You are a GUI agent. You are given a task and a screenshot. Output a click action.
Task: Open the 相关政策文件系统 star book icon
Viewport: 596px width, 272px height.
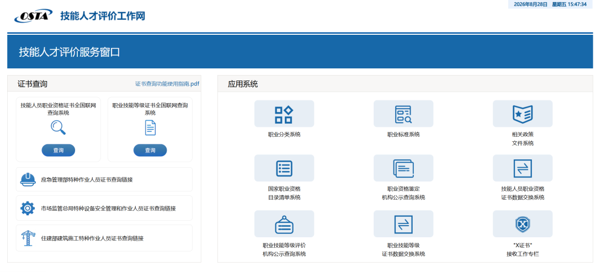523,114
